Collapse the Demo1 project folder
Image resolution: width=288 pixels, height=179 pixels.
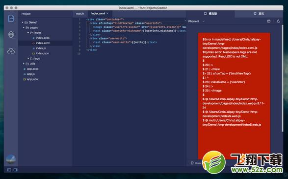point(23,22)
